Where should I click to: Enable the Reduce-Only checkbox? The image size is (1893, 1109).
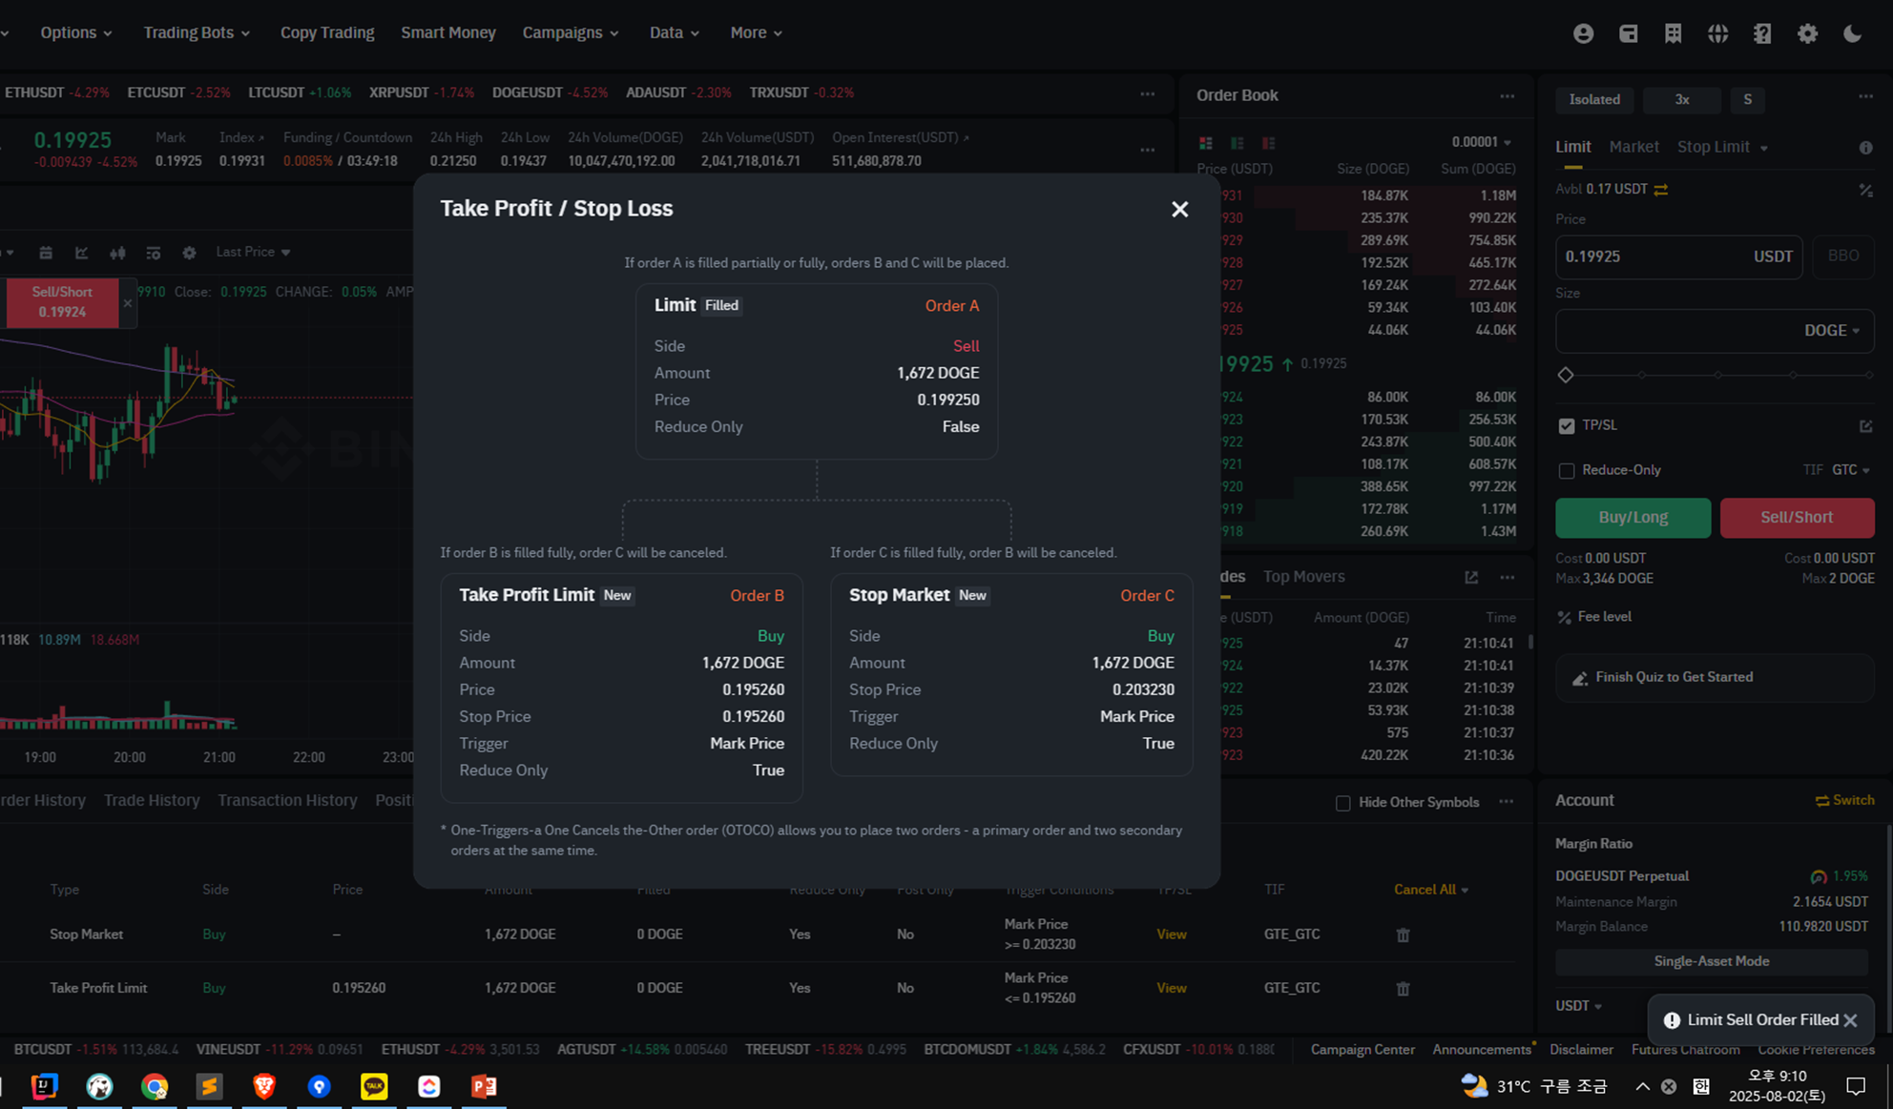1567,471
